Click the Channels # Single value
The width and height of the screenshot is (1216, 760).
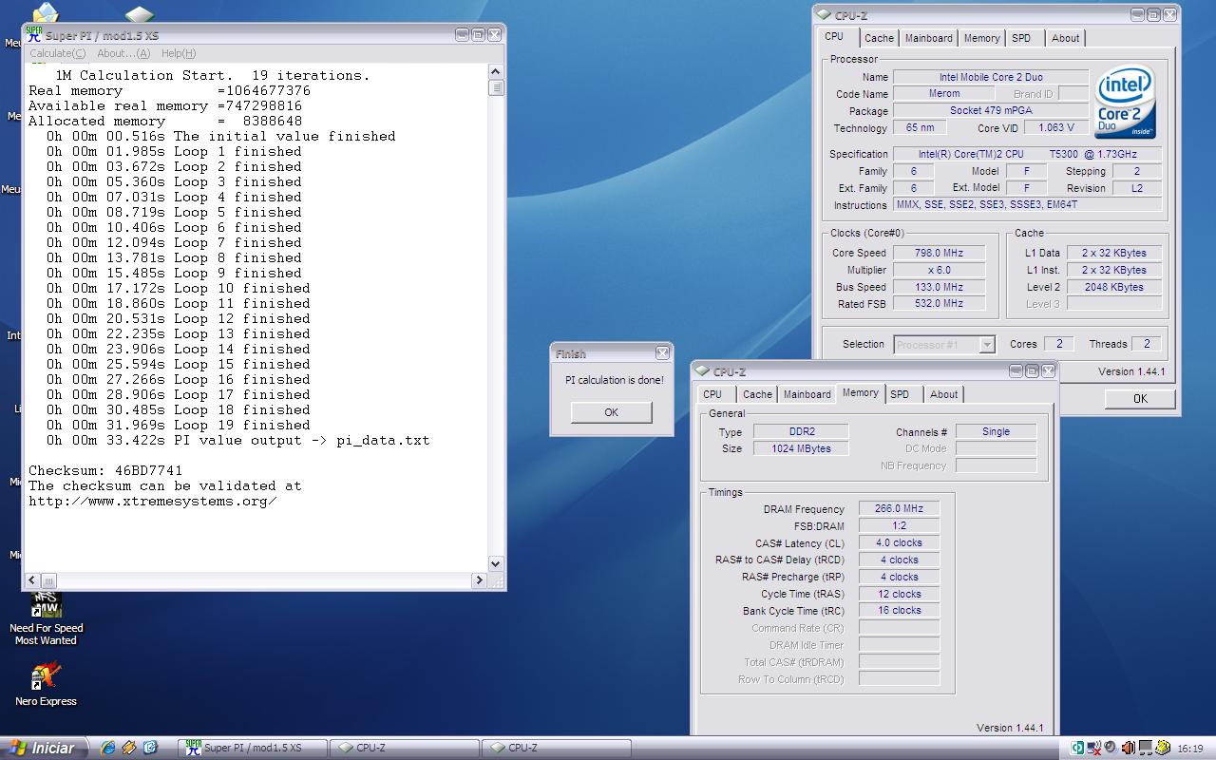[x=996, y=431]
